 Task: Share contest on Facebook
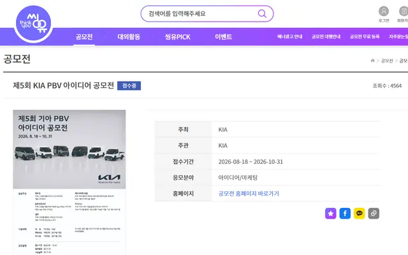tap(345, 214)
